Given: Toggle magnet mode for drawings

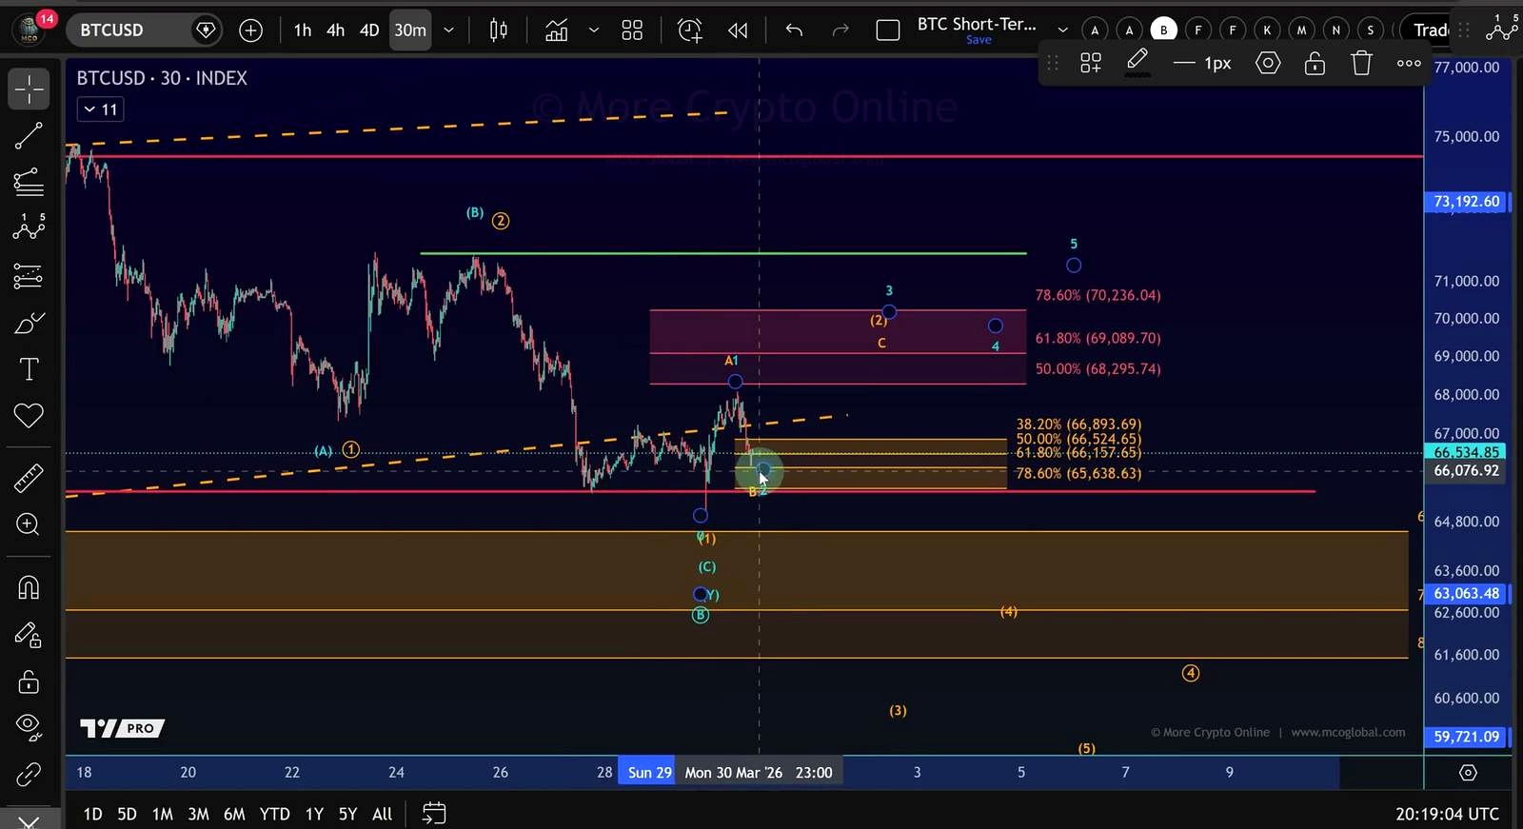Looking at the screenshot, I should [29, 587].
